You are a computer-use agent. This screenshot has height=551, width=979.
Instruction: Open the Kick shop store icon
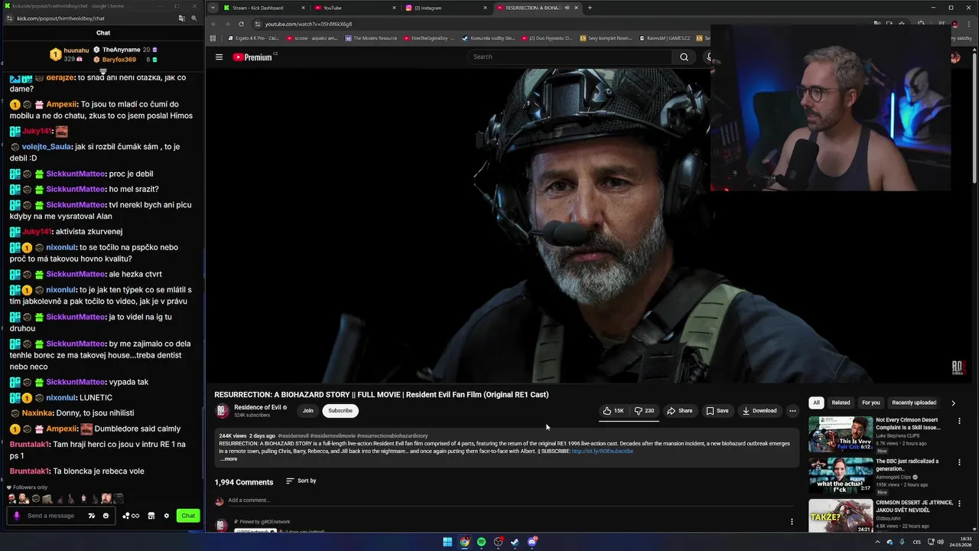[151, 516]
